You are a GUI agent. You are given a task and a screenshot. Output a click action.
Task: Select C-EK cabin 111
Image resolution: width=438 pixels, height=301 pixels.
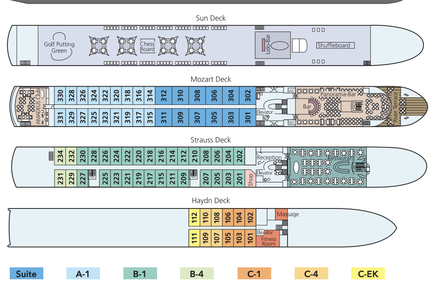194,238
